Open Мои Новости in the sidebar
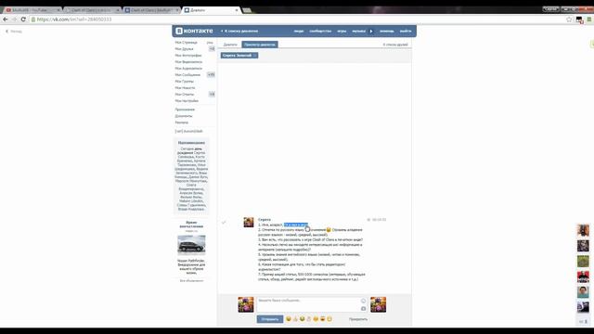 (186, 87)
